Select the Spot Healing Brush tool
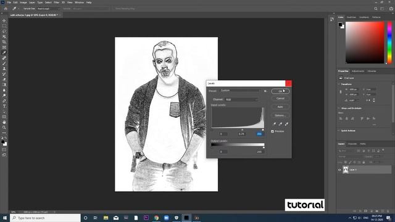Screen dimensions: 395x222 [4, 58]
